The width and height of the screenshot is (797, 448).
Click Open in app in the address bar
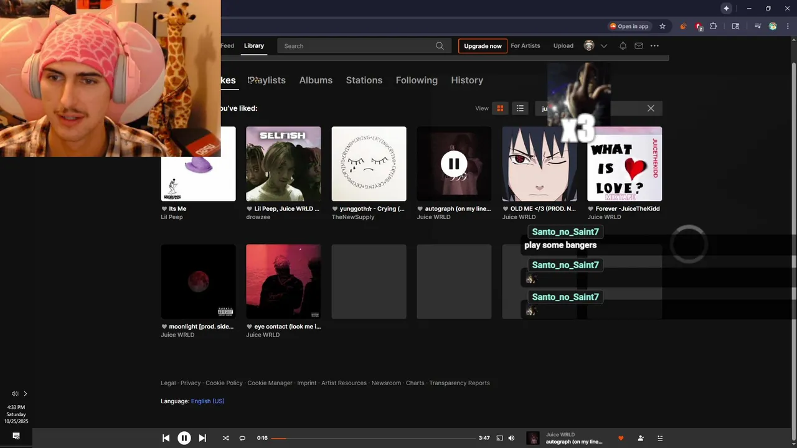tap(629, 26)
